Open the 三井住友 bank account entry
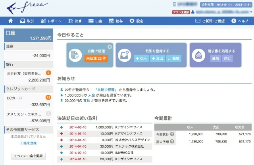The height and width of the screenshot is (165, 254). [x=29, y=77]
